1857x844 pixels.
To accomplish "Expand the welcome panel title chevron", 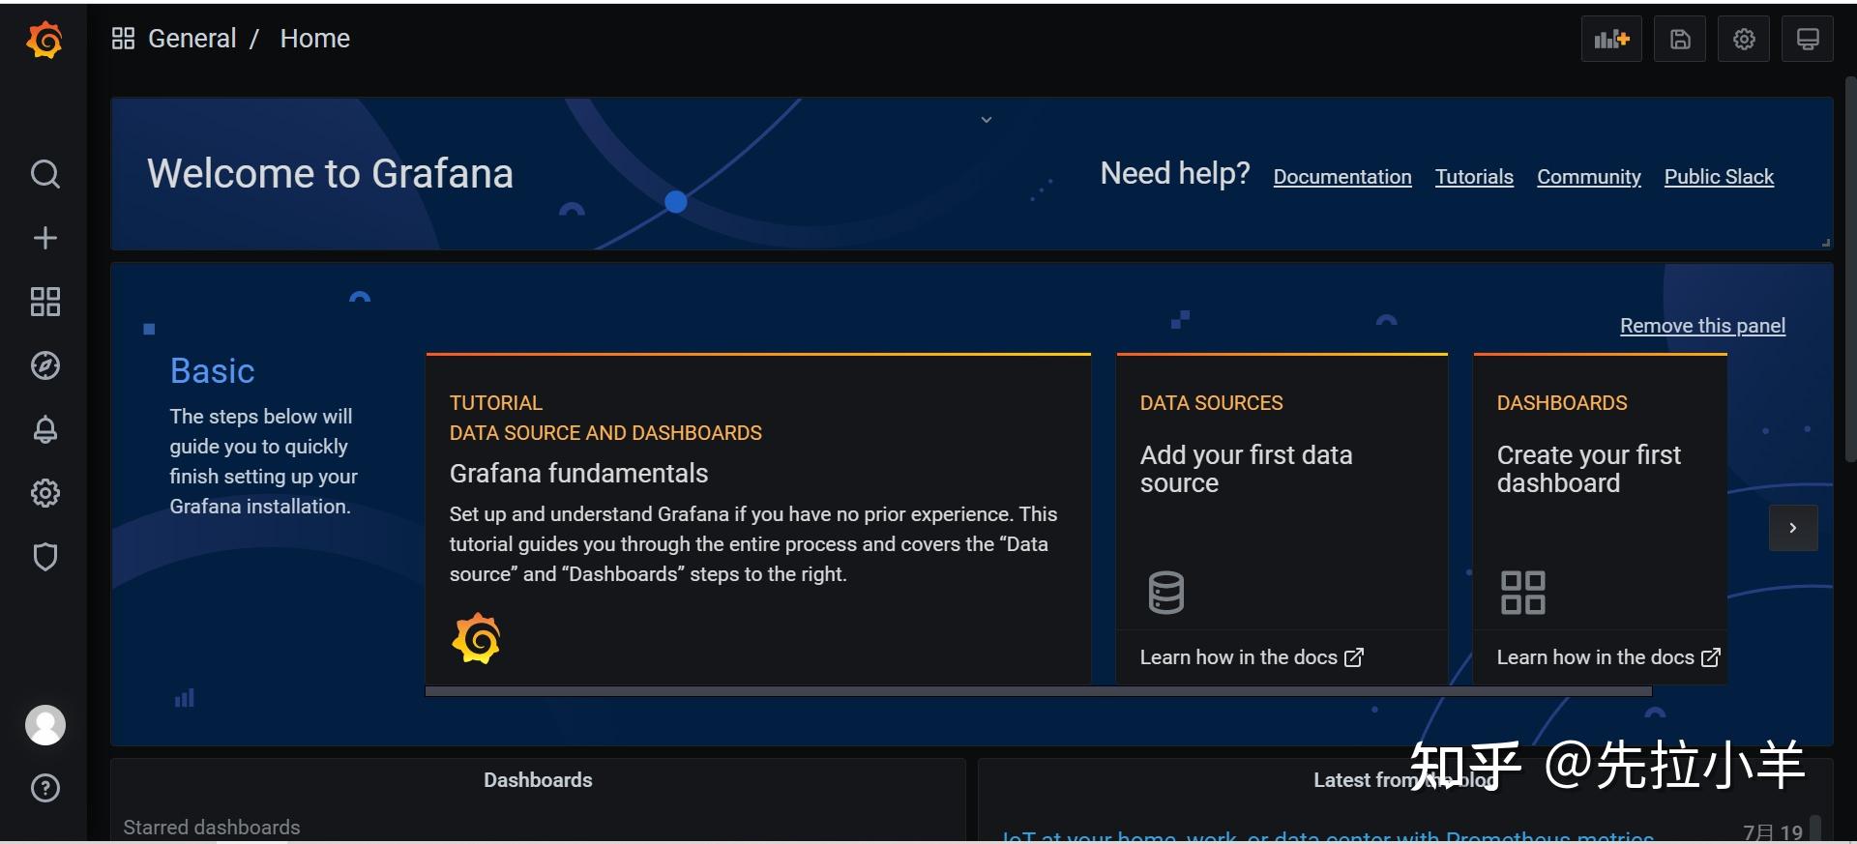I will click(987, 120).
